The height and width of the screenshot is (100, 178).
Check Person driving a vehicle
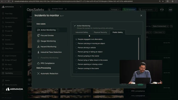(x=76, y=48)
